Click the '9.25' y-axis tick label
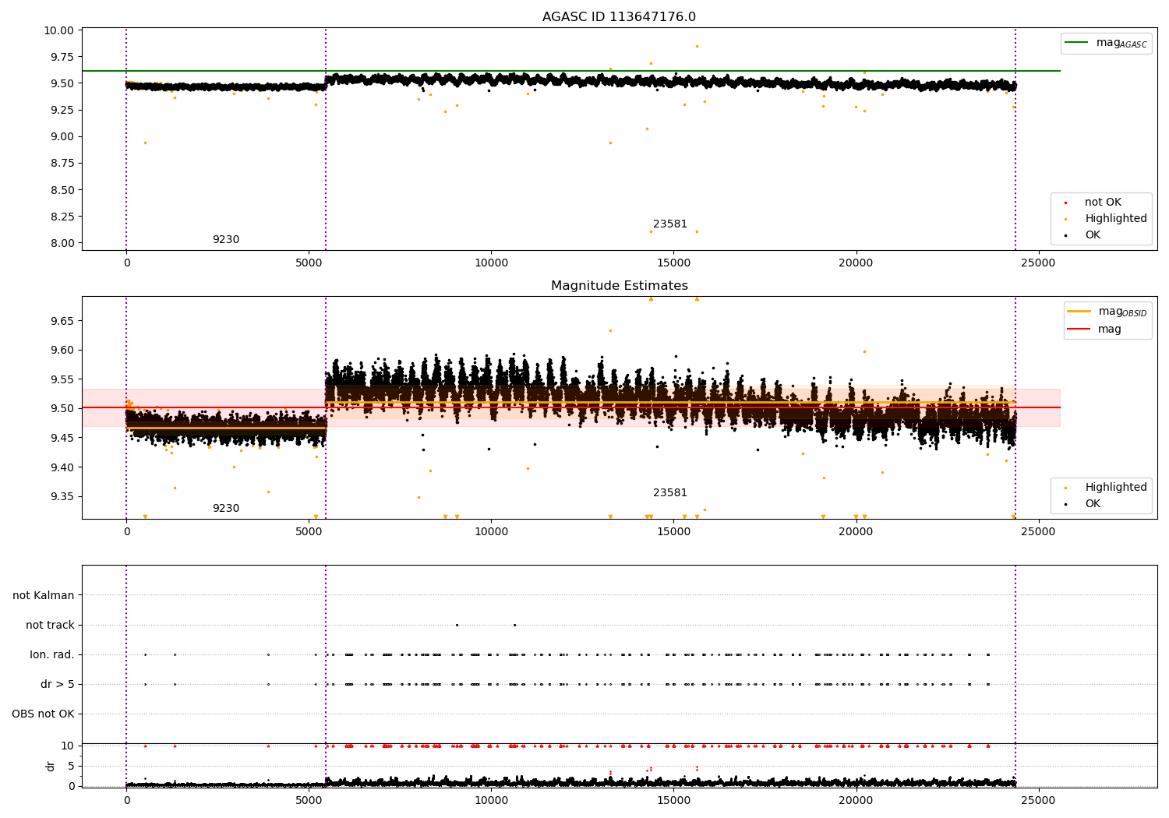The width and height of the screenshot is (1169, 818). coord(63,110)
